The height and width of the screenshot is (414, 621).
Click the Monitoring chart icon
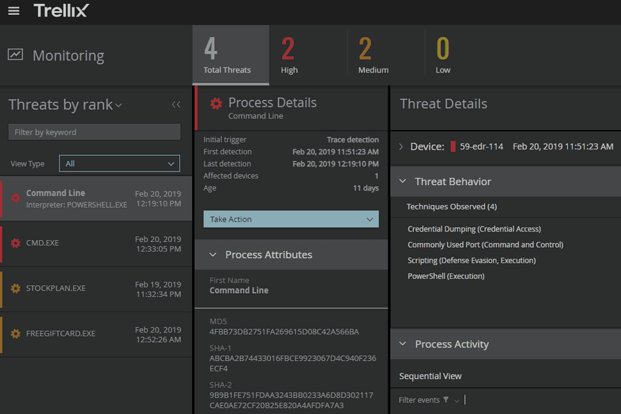(x=16, y=55)
